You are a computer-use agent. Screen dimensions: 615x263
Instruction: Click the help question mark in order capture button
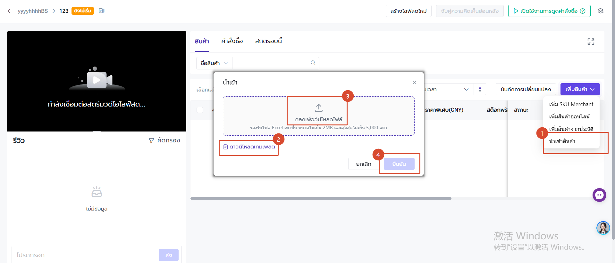pos(583,11)
